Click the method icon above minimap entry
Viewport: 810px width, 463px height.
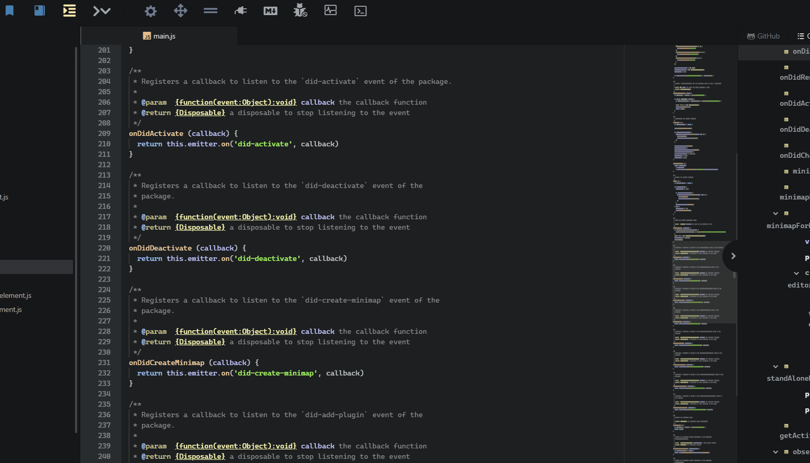pyautogui.click(x=786, y=187)
